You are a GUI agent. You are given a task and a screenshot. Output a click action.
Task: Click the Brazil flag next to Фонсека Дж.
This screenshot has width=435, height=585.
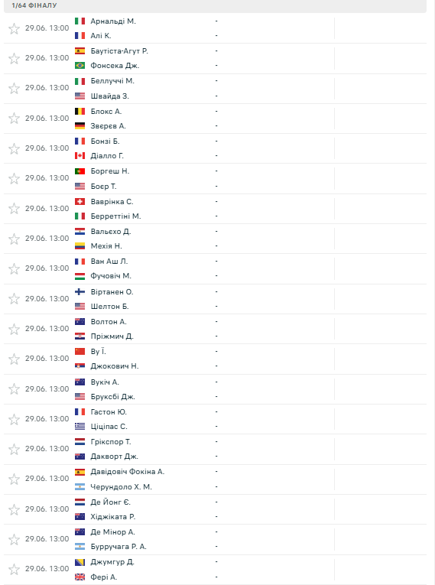[80, 66]
